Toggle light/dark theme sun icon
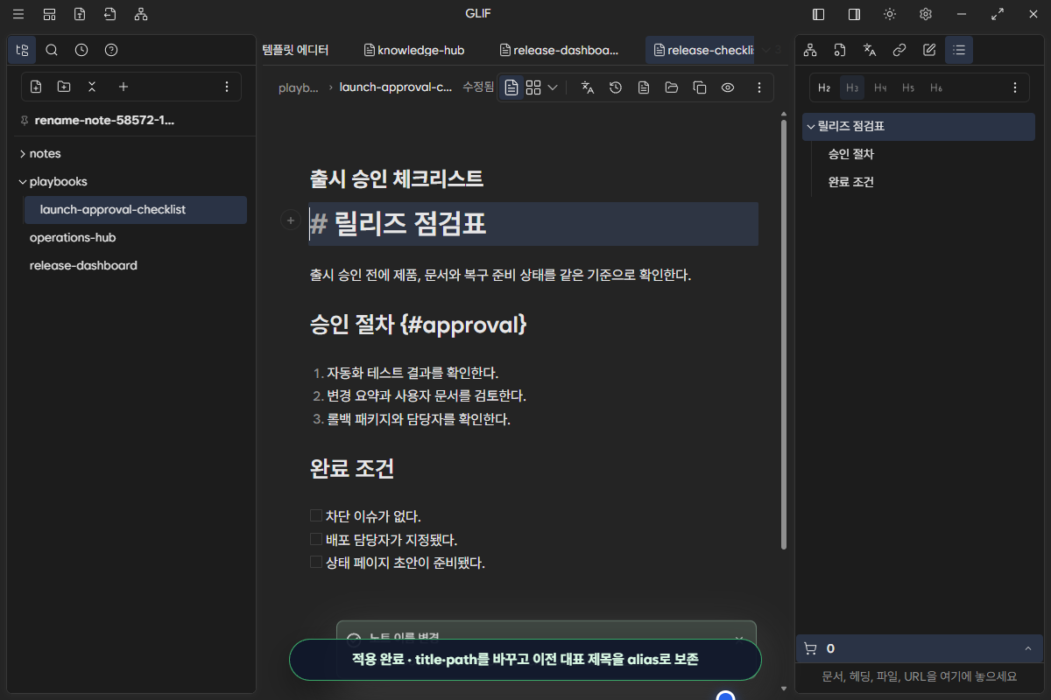This screenshot has width=1051, height=700. 890,14
